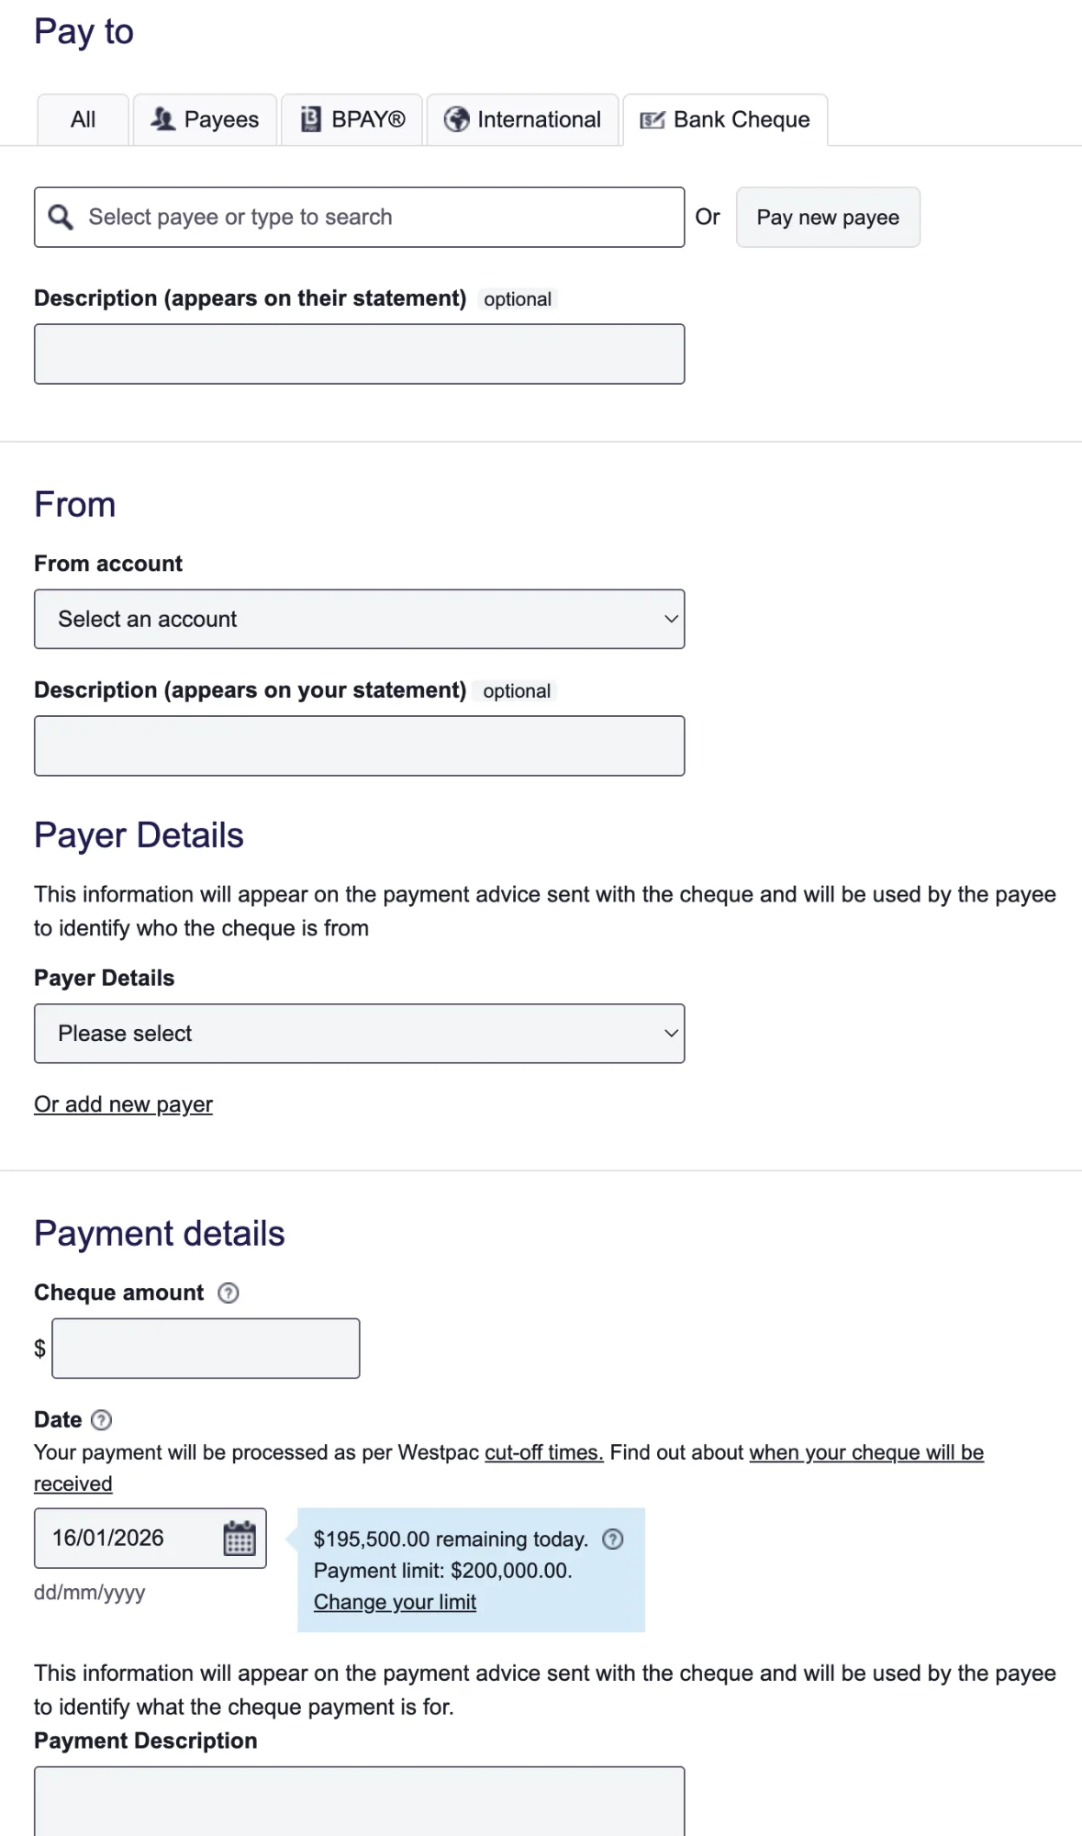Open the Payer Details selector
This screenshot has width=1082, height=1836.
click(x=359, y=1033)
